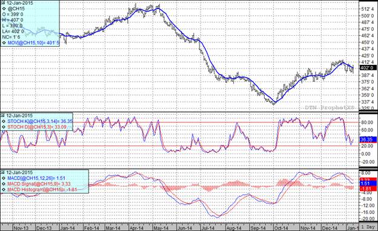378x231 pixels.
Task: Click the Mar-14 label on the time axis
Action: (113, 228)
